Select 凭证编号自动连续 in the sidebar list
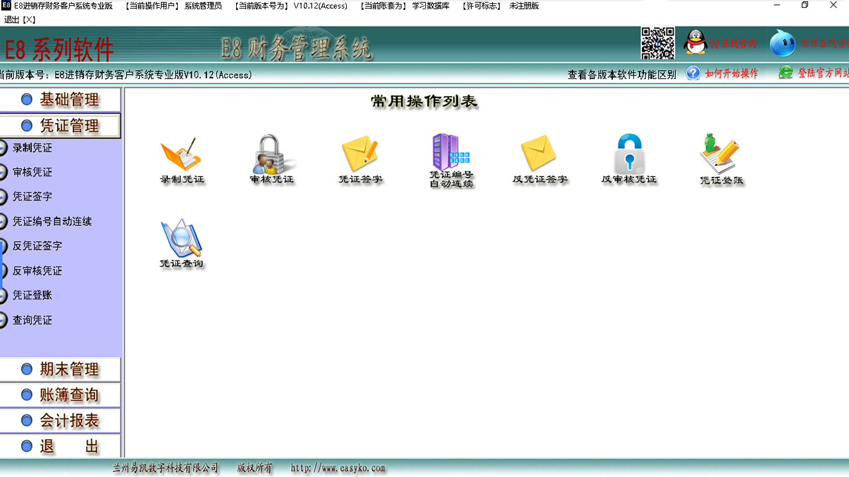 (52, 221)
